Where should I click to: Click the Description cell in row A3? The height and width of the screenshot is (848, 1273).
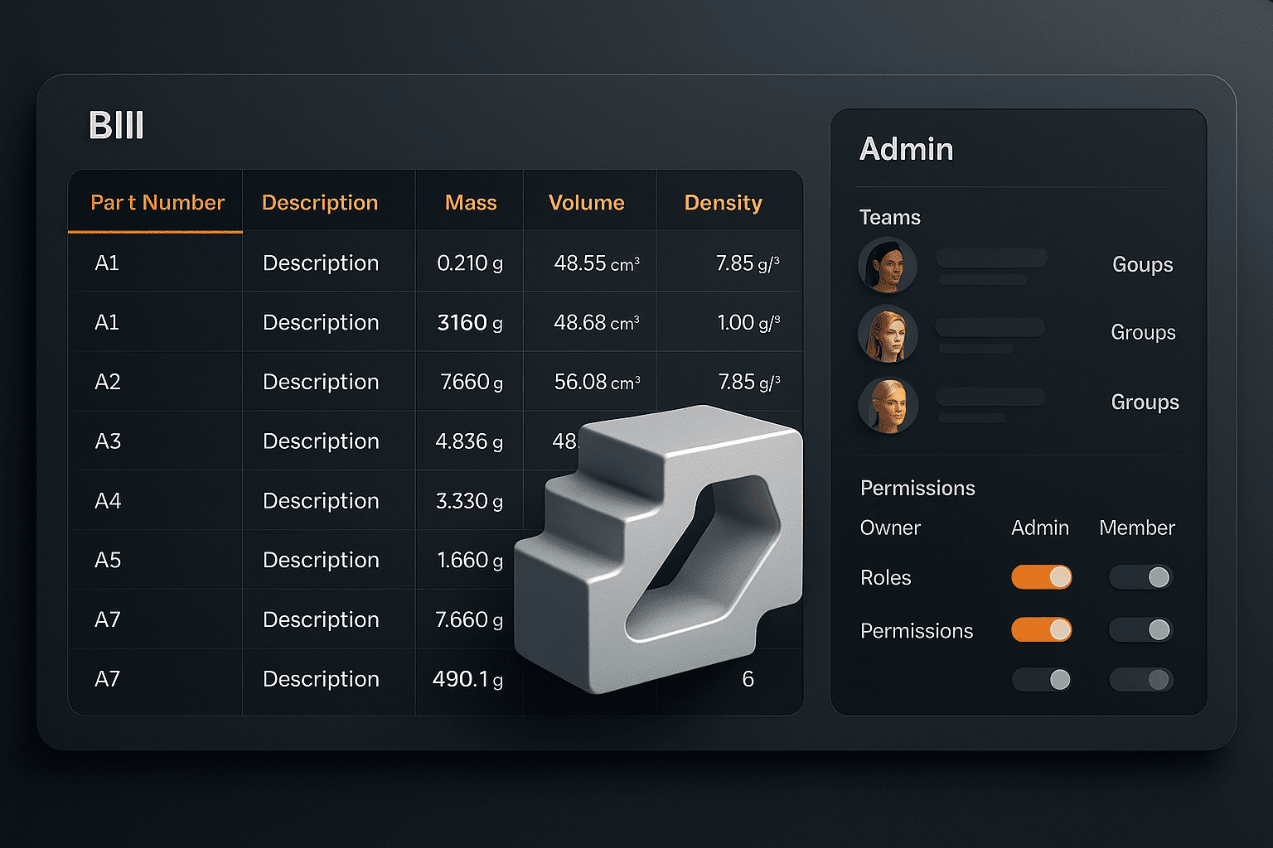click(321, 441)
